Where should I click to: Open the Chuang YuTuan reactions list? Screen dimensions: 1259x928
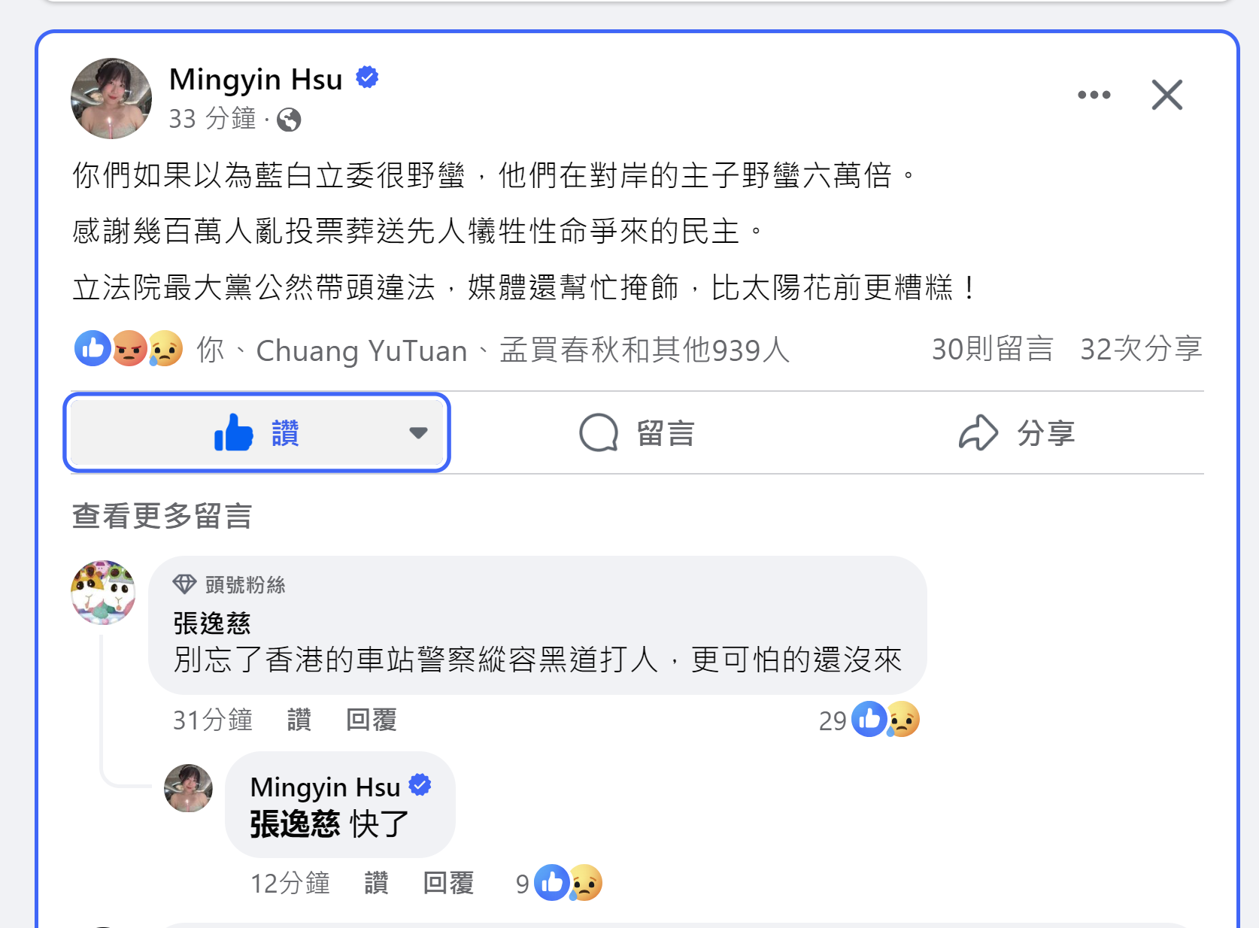(x=361, y=350)
